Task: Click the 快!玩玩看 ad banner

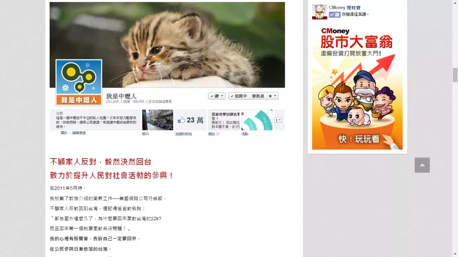Action: [x=357, y=88]
